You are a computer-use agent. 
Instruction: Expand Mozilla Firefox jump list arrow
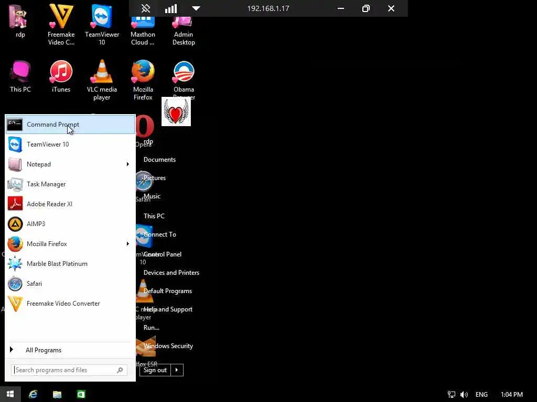pyautogui.click(x=128, y=244)
